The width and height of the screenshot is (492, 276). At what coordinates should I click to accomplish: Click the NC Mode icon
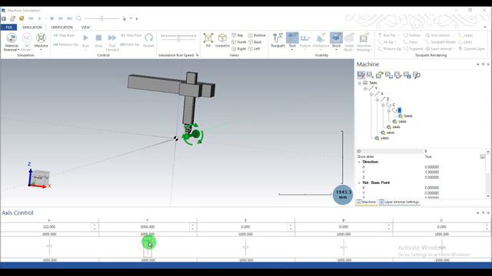[x=27, y=38]
